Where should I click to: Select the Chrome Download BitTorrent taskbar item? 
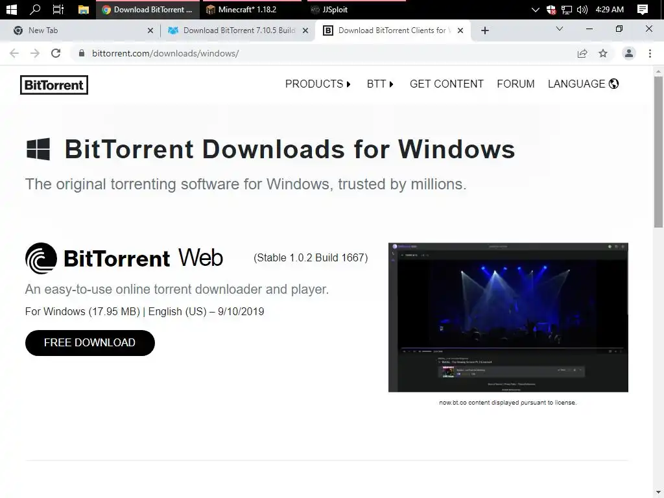click(x=148, y=9)
